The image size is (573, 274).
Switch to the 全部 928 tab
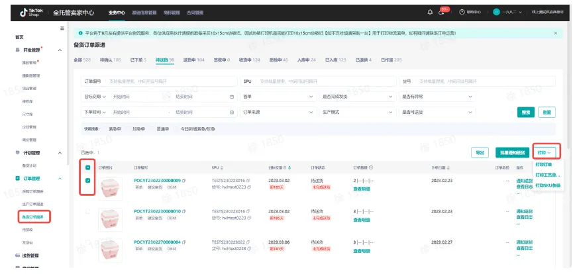pos(82,60)
